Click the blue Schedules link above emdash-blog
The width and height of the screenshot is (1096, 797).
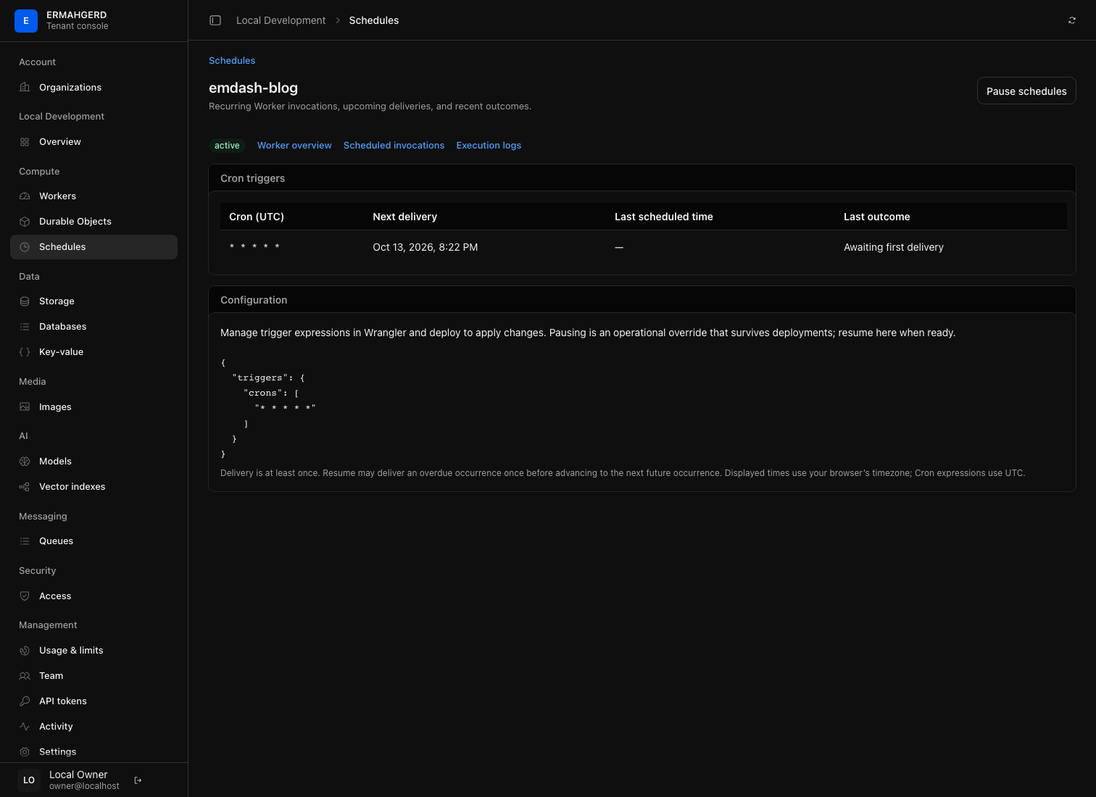click(232, 61)
